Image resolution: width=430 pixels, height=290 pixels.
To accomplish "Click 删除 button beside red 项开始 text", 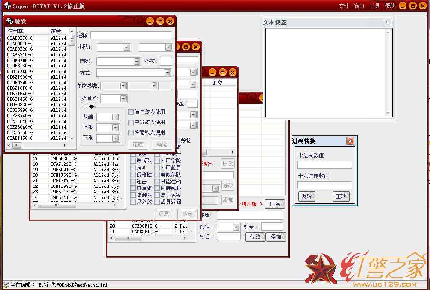I will (275, 204).
